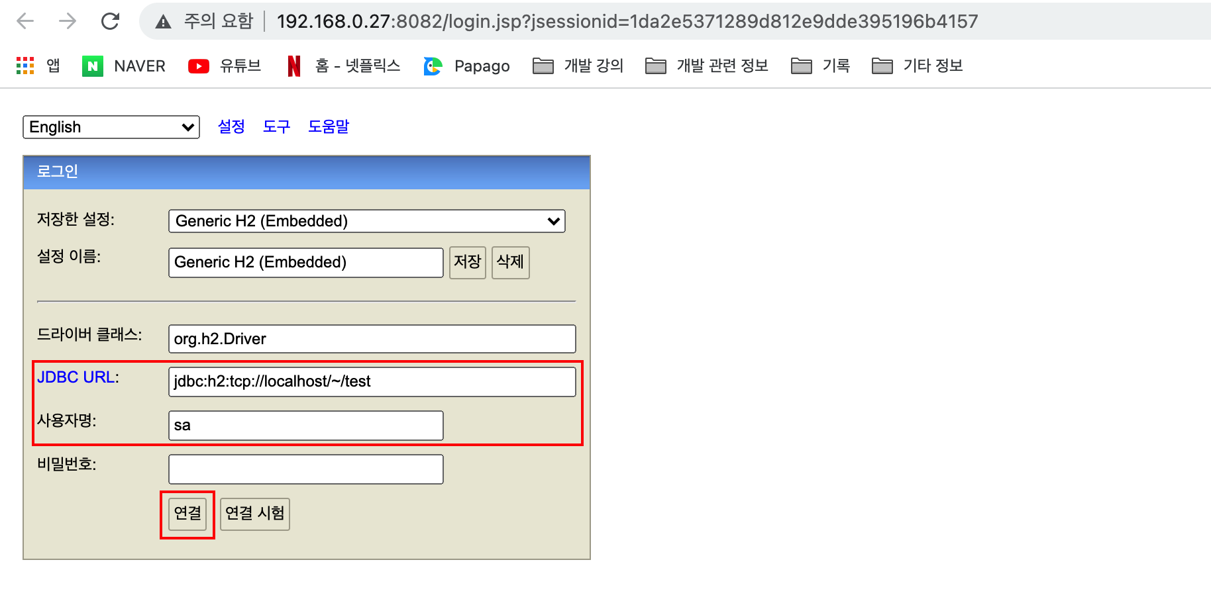Reload the H2 console page
Image resolution: width=1211 pixels, height=605 pixels.
click(110, 21)
